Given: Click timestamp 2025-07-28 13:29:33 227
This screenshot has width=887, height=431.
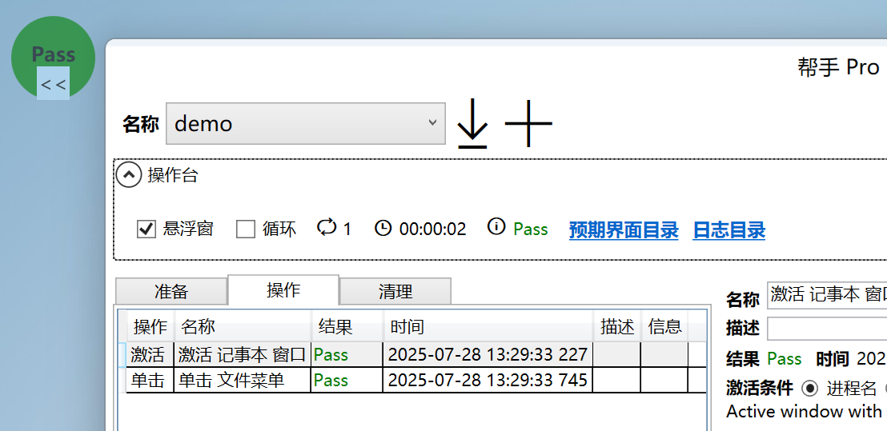Looking at the screenshot, I should click(488, 355).
